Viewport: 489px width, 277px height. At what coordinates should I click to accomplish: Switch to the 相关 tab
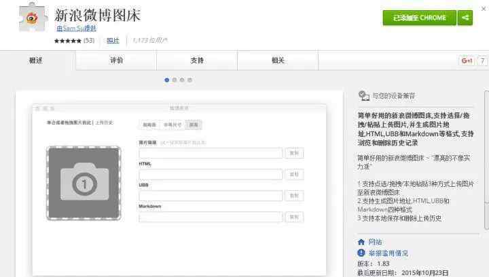pyautogui.click(x=278, y=61)
